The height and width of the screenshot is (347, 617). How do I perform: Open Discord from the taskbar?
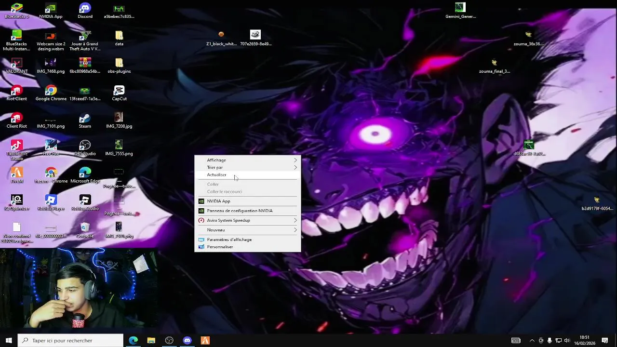pyautogui.click(x=187, y=340)
